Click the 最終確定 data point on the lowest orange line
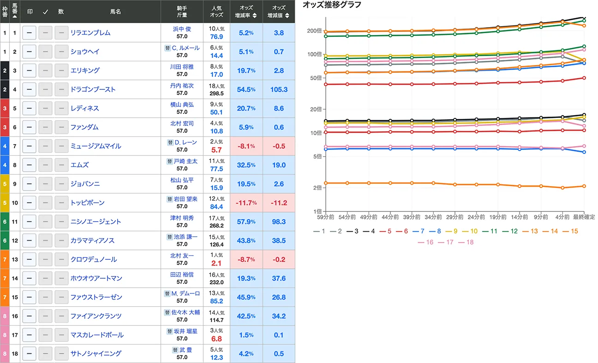 click(x=584, y=186)
